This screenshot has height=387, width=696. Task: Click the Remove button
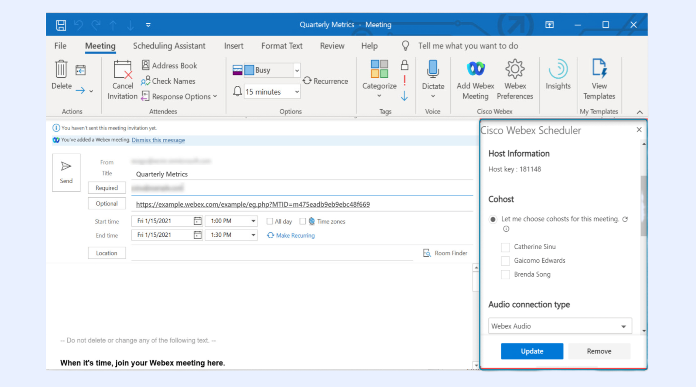tap(599, 351)
